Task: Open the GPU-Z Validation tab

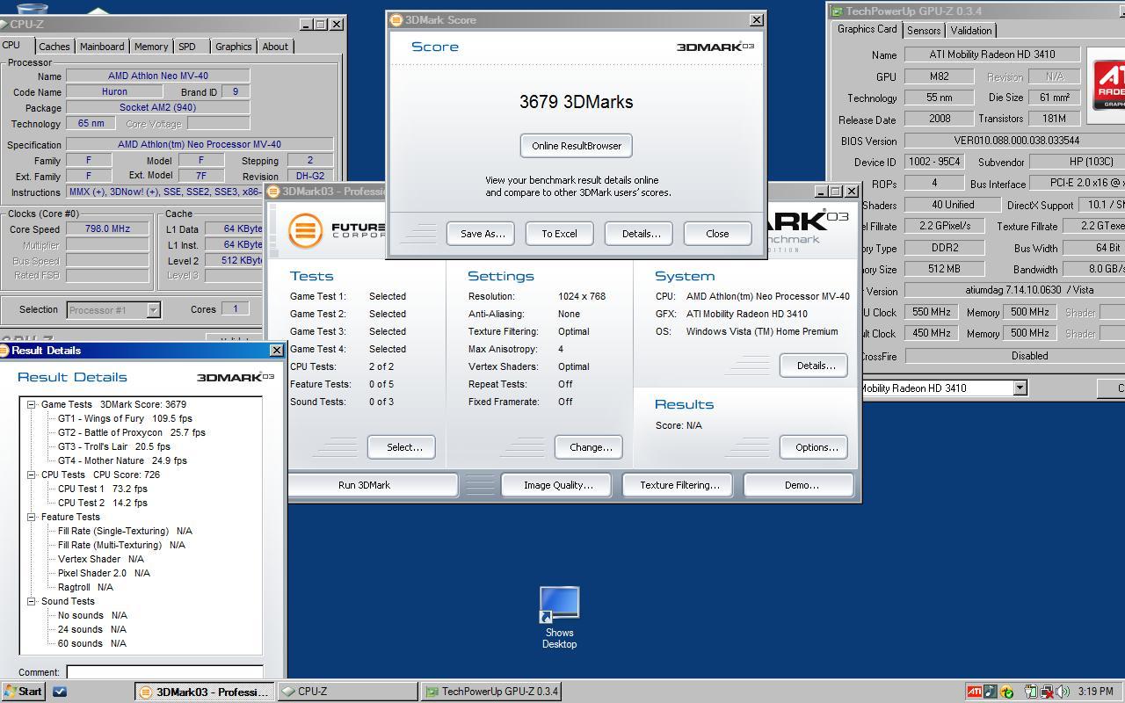Action: [971, 31]
